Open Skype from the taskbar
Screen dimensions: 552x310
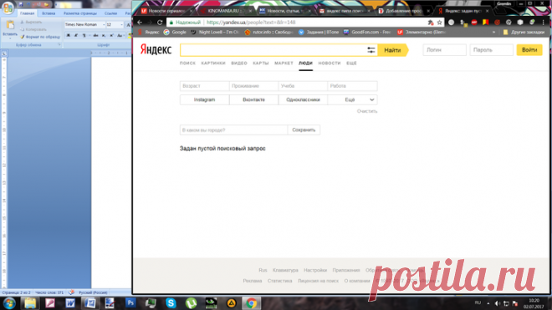pos(171,303)
